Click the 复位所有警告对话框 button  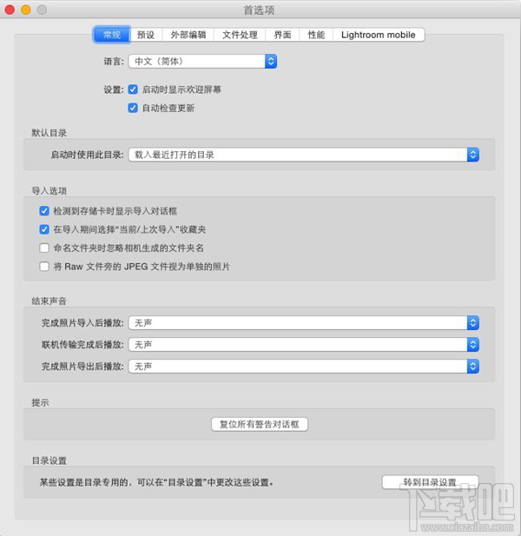pos(260,424)
